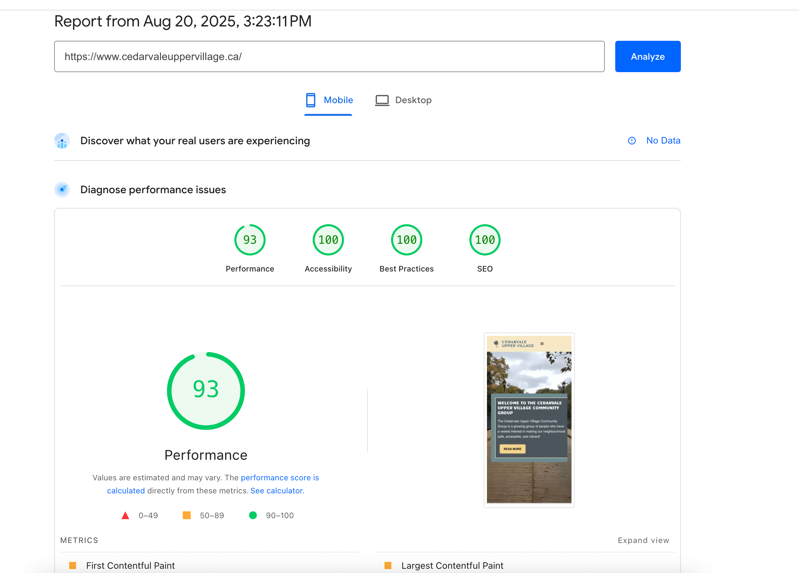The height and width of the screenshot is (573, 799).
Task: Click the 'Diagnose performance issues' heading
Action: (x=153, y=190)
